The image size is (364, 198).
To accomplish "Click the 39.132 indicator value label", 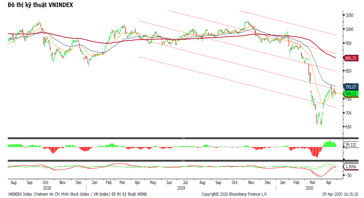I will click(350, 145).
